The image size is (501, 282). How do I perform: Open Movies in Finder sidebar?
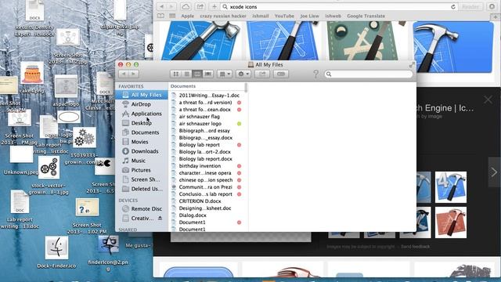click(135, 142)
